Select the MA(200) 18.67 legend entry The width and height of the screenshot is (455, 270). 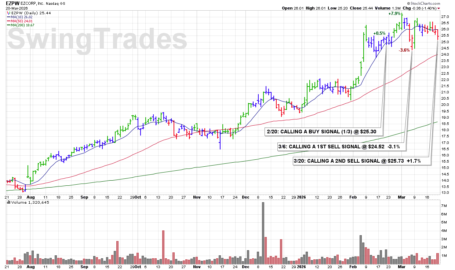click(x=25, y=25)
